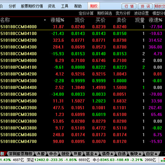
Task: Click the 0.0239 bid for 510180CCM04000
Action: click(99, 27)
